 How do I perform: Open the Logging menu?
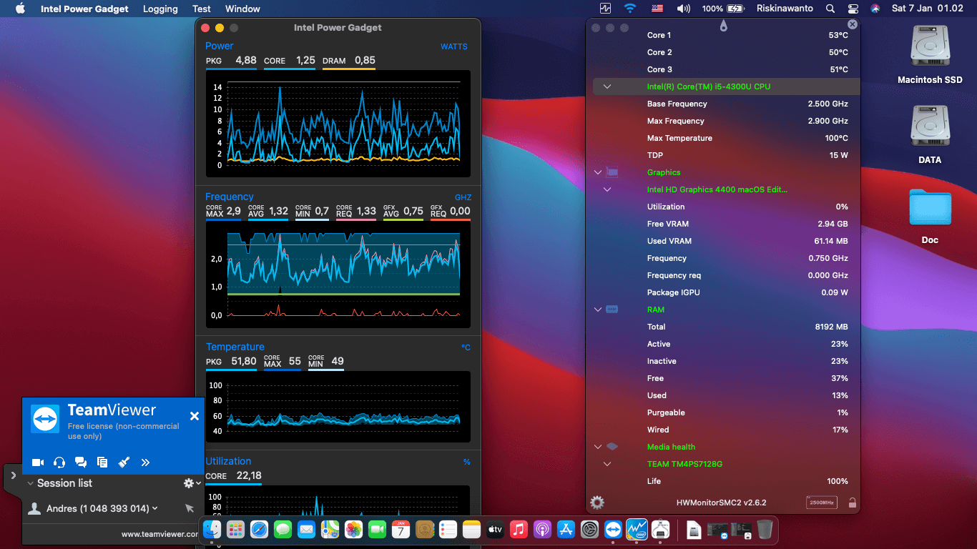pyautogui.click(x=159, y=9)
